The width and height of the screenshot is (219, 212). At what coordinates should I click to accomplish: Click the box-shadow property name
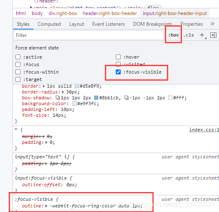point(36,98)
